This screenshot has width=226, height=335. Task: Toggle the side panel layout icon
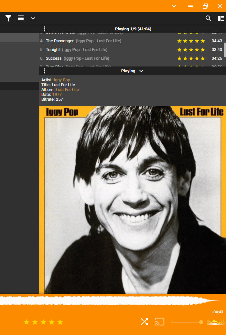(221, 18)
